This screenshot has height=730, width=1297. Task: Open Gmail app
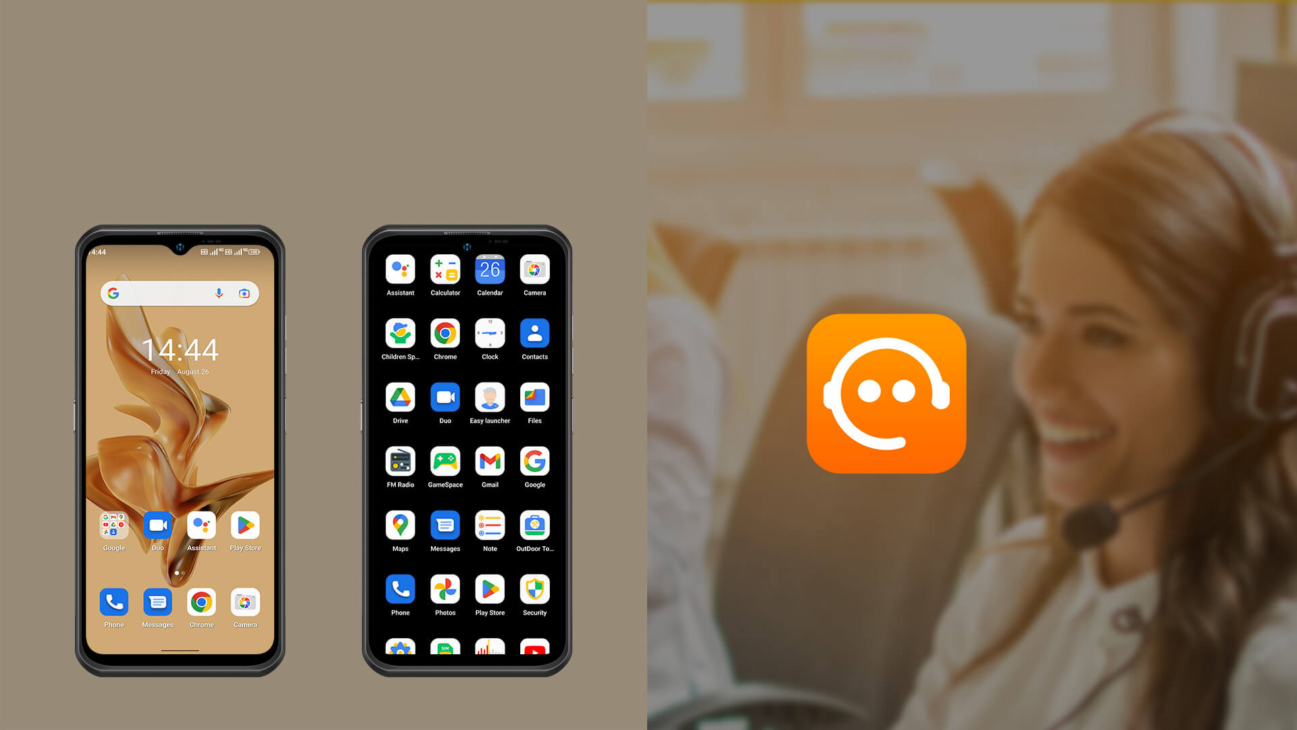[x=489, y=461]
